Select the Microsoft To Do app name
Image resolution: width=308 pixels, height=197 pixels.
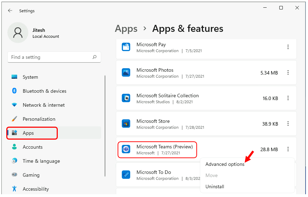[x=154, y=172]
